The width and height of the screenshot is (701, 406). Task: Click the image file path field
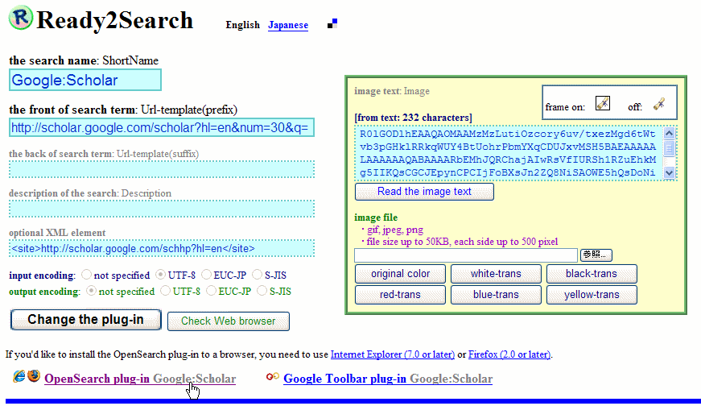pos(466,255)
